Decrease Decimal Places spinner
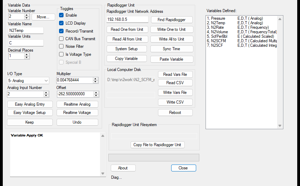 (27, 57)
